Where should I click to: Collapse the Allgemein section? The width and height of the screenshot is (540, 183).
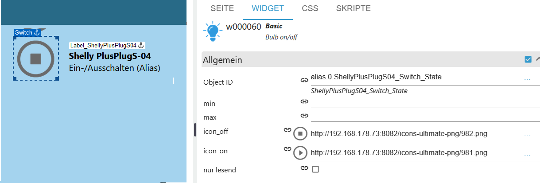(537, 59)
